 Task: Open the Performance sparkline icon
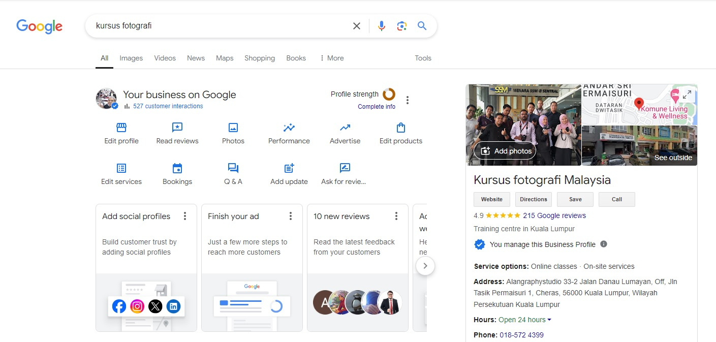(x=289, y=128)
